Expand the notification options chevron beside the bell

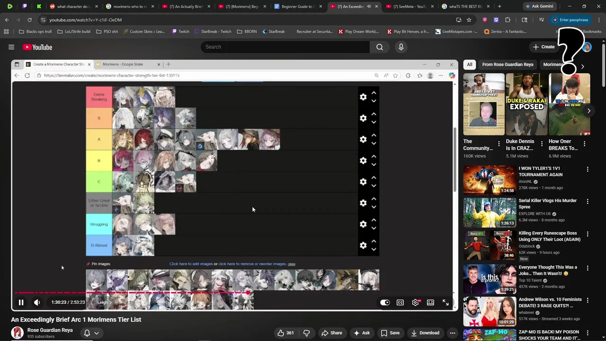[97, 333]
